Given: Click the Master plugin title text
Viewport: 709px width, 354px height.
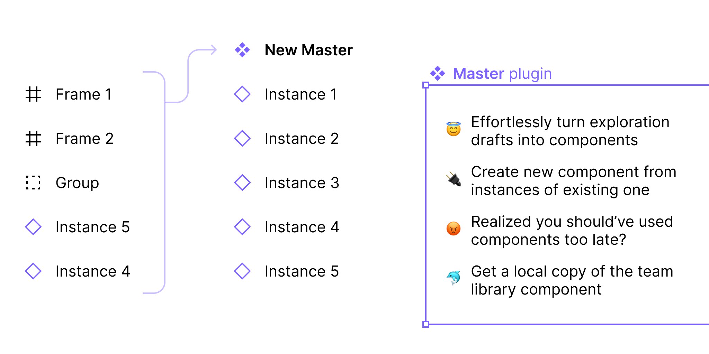Looking at the screenshot, I should [502, 74].
